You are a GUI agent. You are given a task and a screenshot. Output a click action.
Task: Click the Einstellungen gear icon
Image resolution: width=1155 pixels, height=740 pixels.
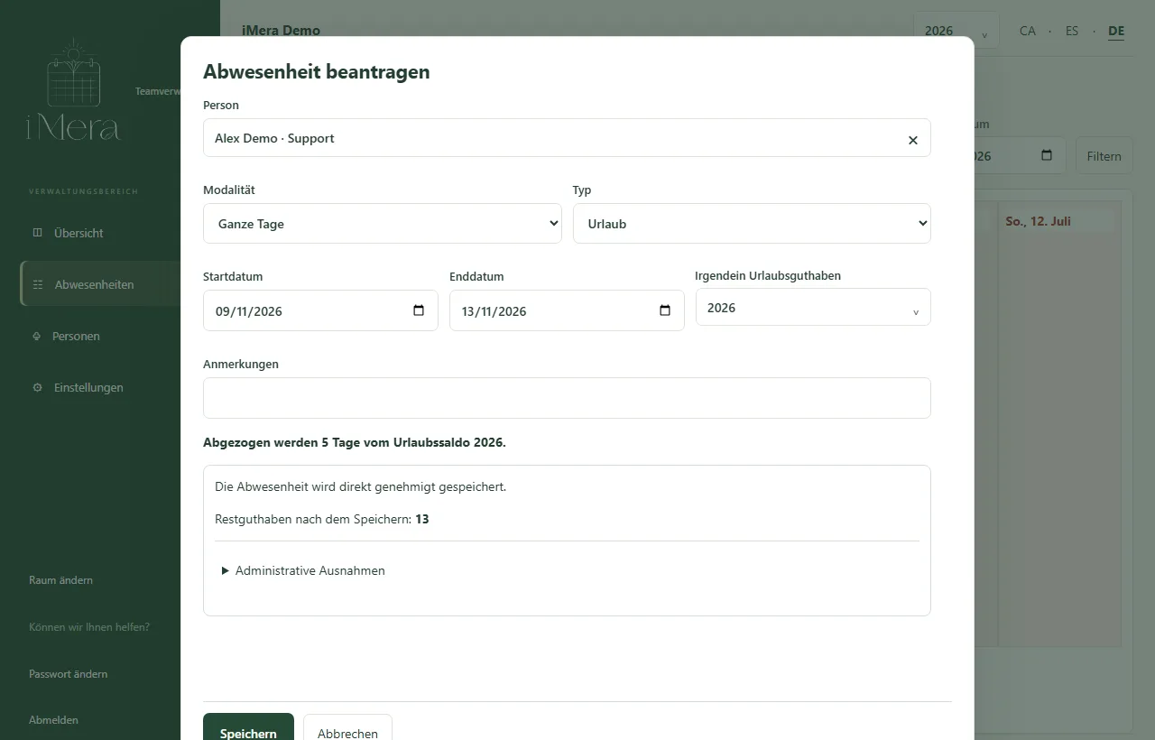coord(37,387)
